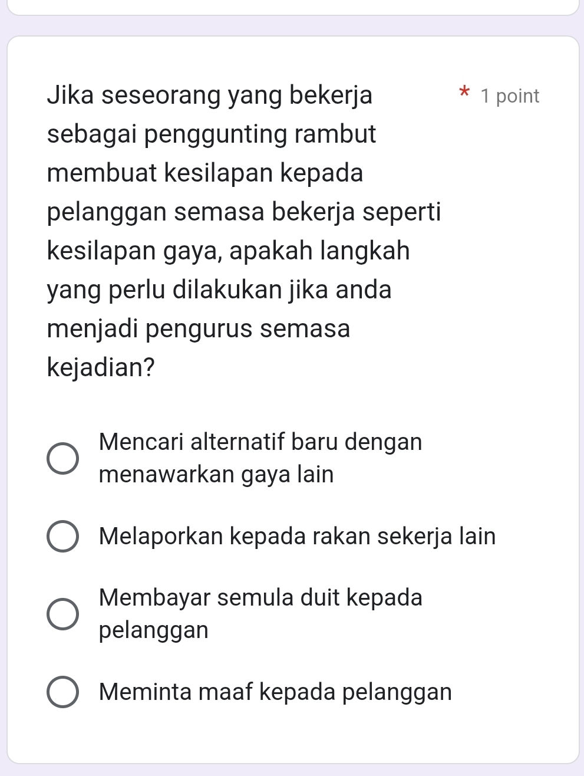584x776 pixels.
Task: Click the "Membayar semula duit kepada" label text
Action: click(x=260, y=598)
